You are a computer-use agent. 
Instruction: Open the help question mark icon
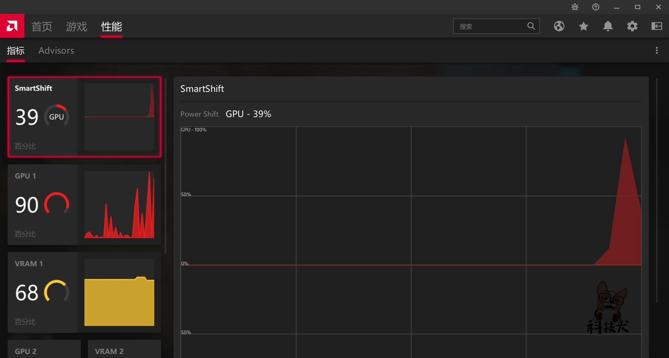coord(596,7)
